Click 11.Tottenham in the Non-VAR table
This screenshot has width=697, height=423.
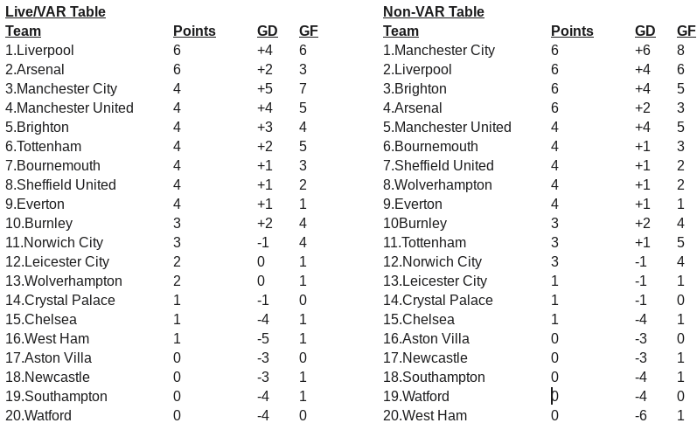tap(424, 243)
